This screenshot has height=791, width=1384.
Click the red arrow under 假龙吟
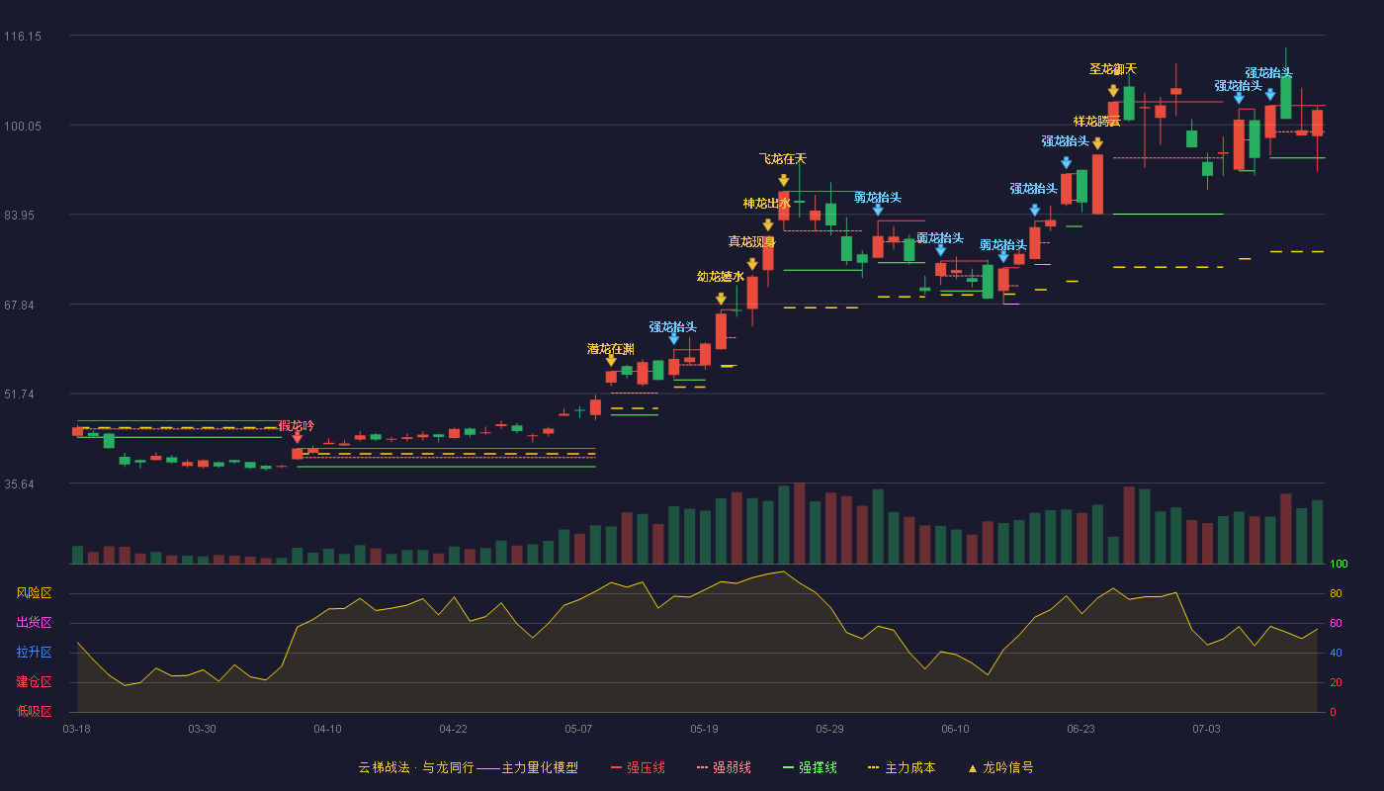298,438
